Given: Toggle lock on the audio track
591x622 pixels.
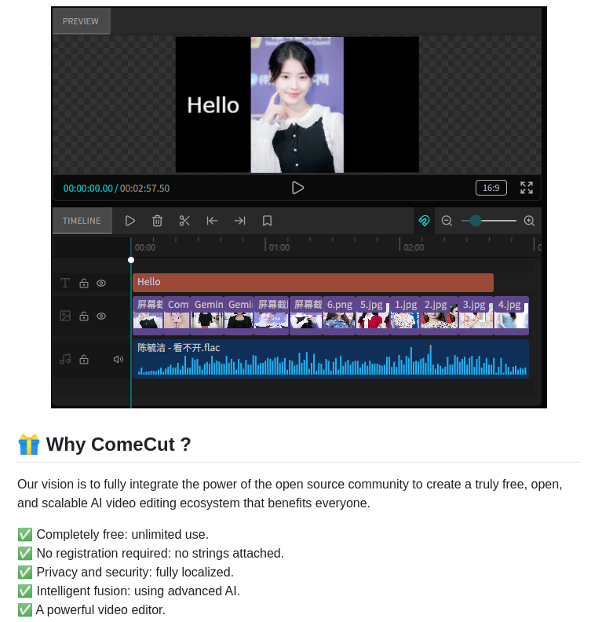Looking at the screenshot, I should (84, 359).
